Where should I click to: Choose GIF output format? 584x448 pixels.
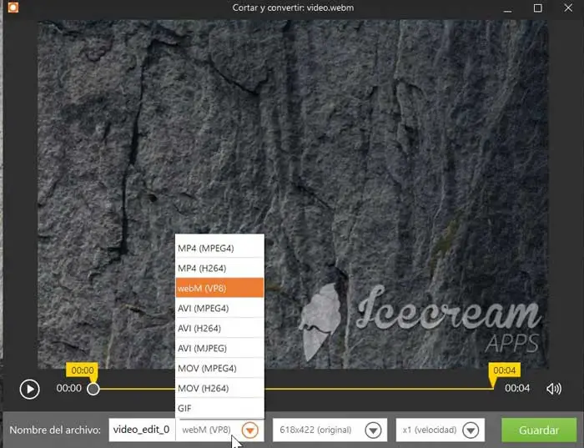click(x=219, y=408)
